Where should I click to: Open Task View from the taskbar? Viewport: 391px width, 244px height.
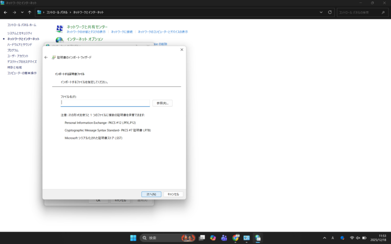tap(201, 238)
